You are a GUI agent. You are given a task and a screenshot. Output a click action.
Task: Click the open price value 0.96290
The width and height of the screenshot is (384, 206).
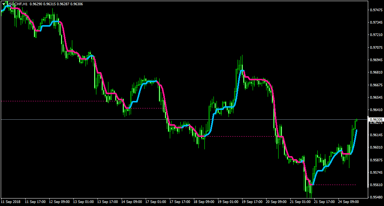click(x=36, y=4)
